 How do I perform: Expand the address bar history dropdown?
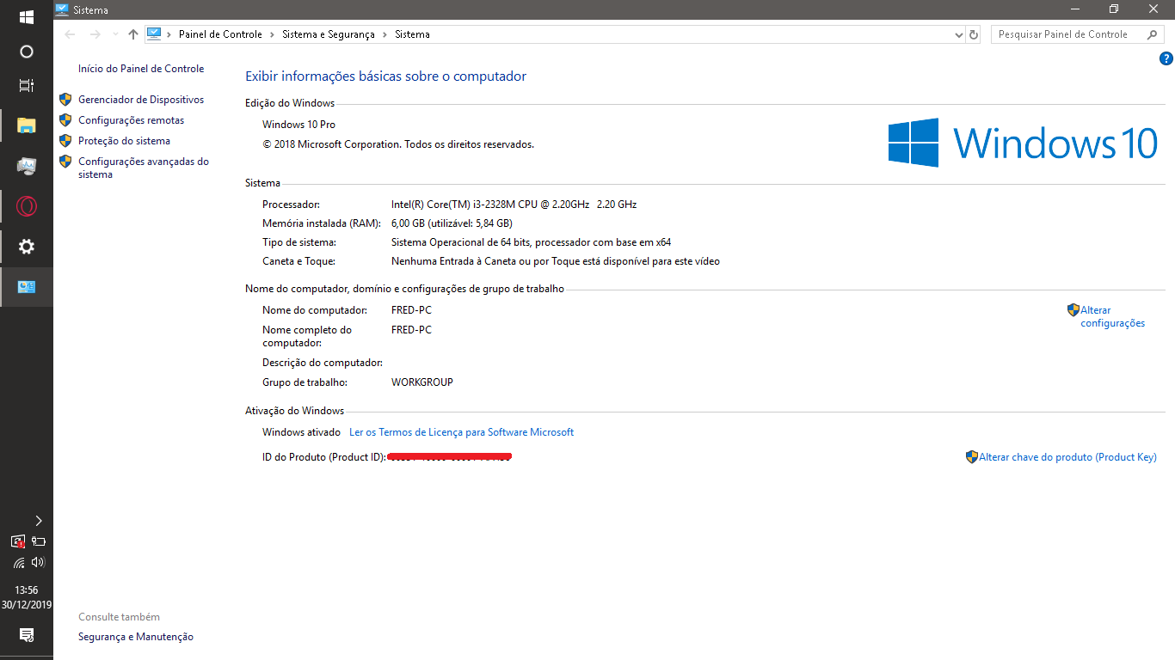(x=959, y=34)
